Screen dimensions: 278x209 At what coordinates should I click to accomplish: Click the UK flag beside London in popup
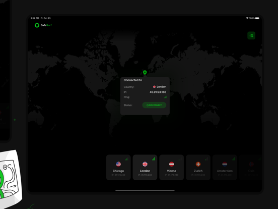tap(154, 87)
